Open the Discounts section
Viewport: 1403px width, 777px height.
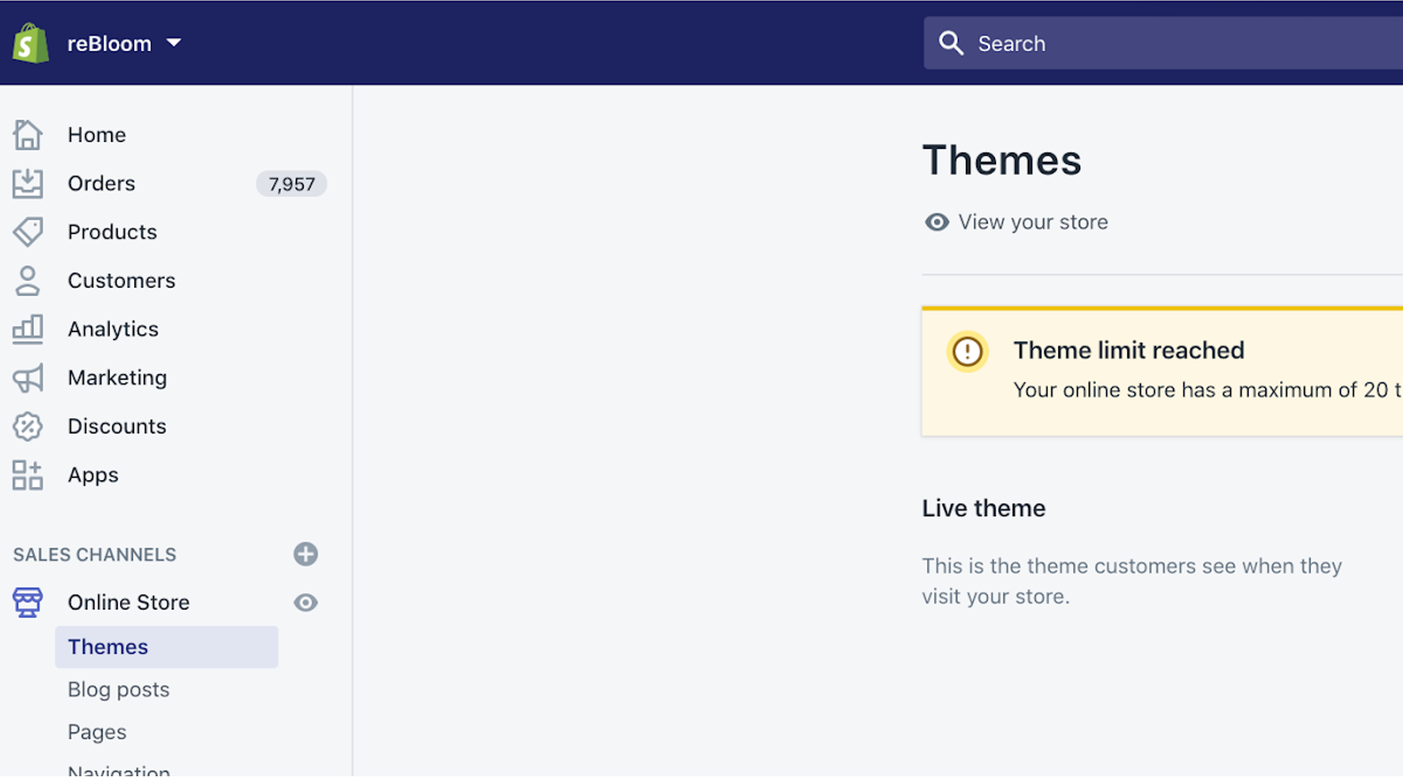coord(117,426)
